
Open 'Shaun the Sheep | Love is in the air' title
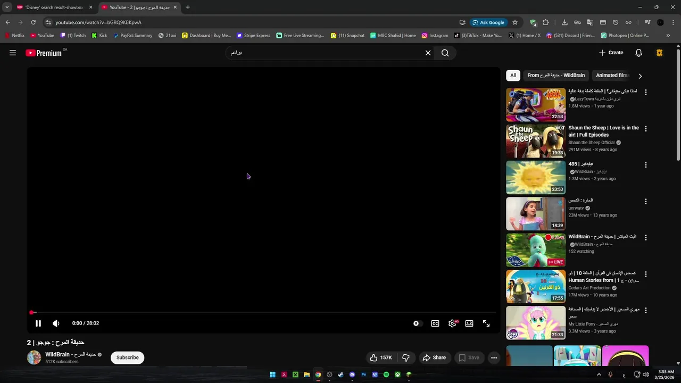point(603,131)
